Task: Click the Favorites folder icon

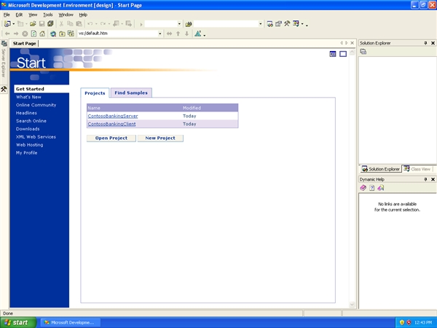Action: pyautogui.click(x=62, y=34)
